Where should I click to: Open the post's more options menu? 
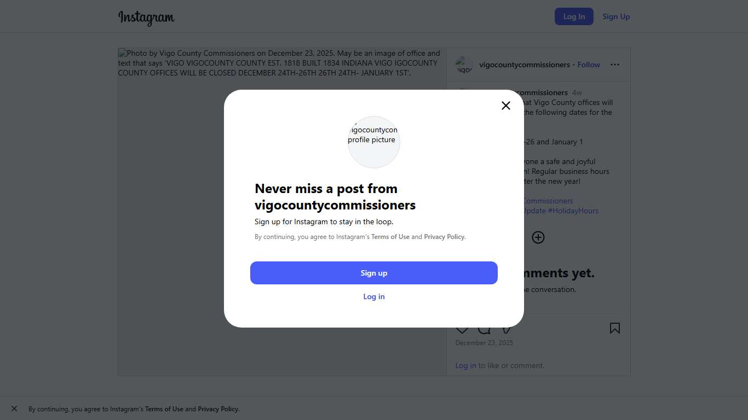coord(615,65)
